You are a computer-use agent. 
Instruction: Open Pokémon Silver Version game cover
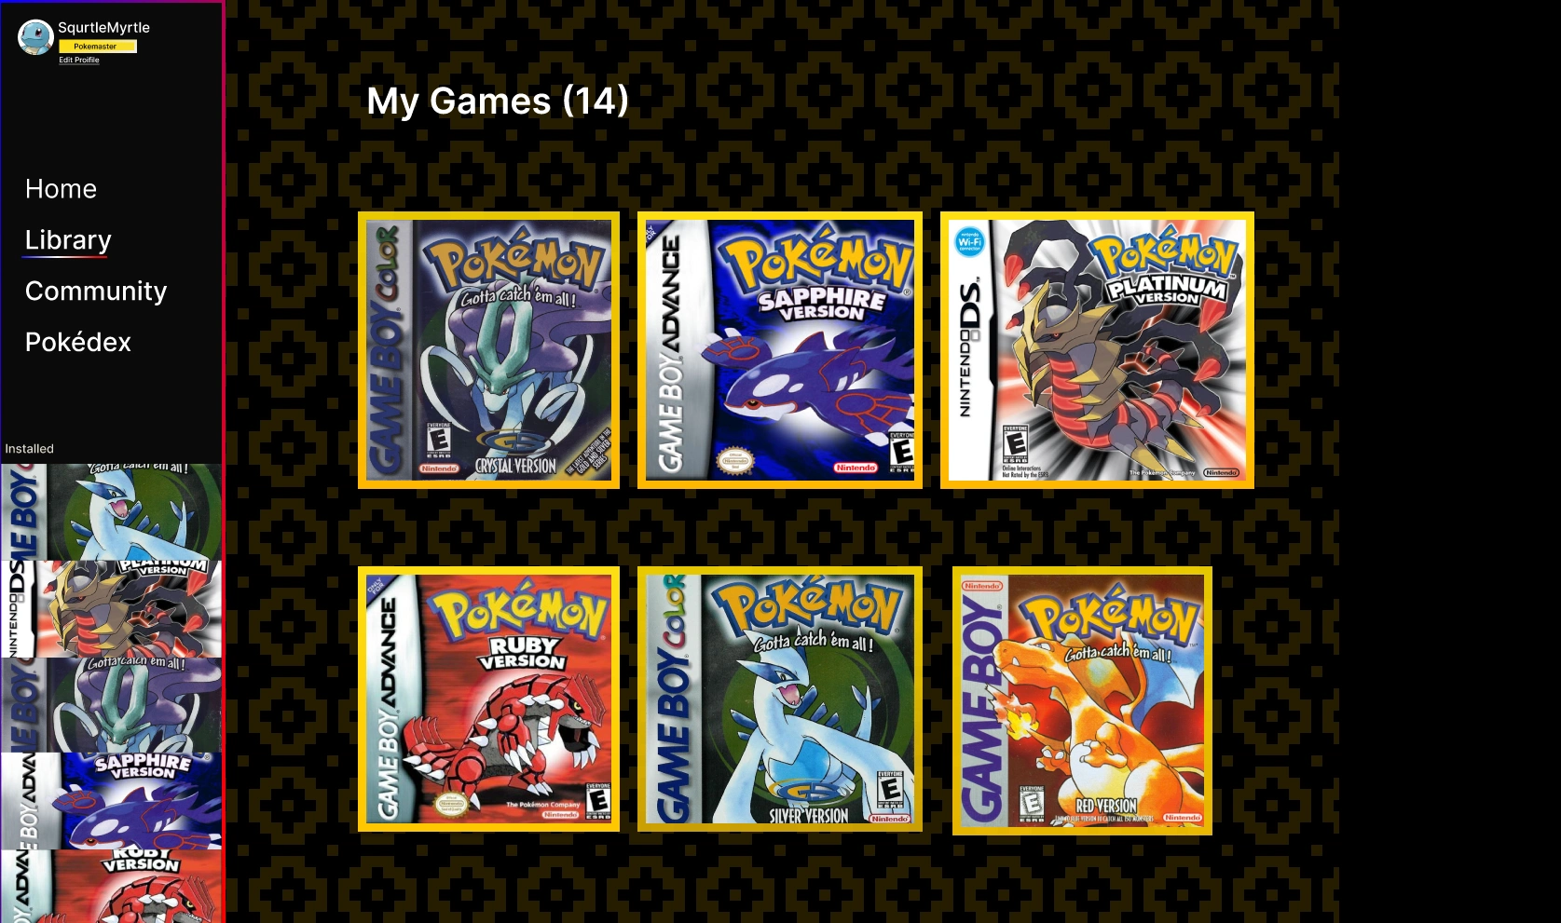(780, 699)
